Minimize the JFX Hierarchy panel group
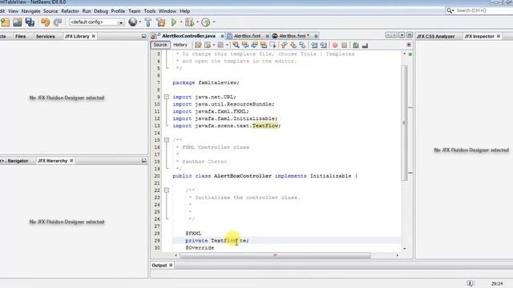The height and width of the screenshot is (288, 513). (x=144, y=161)
